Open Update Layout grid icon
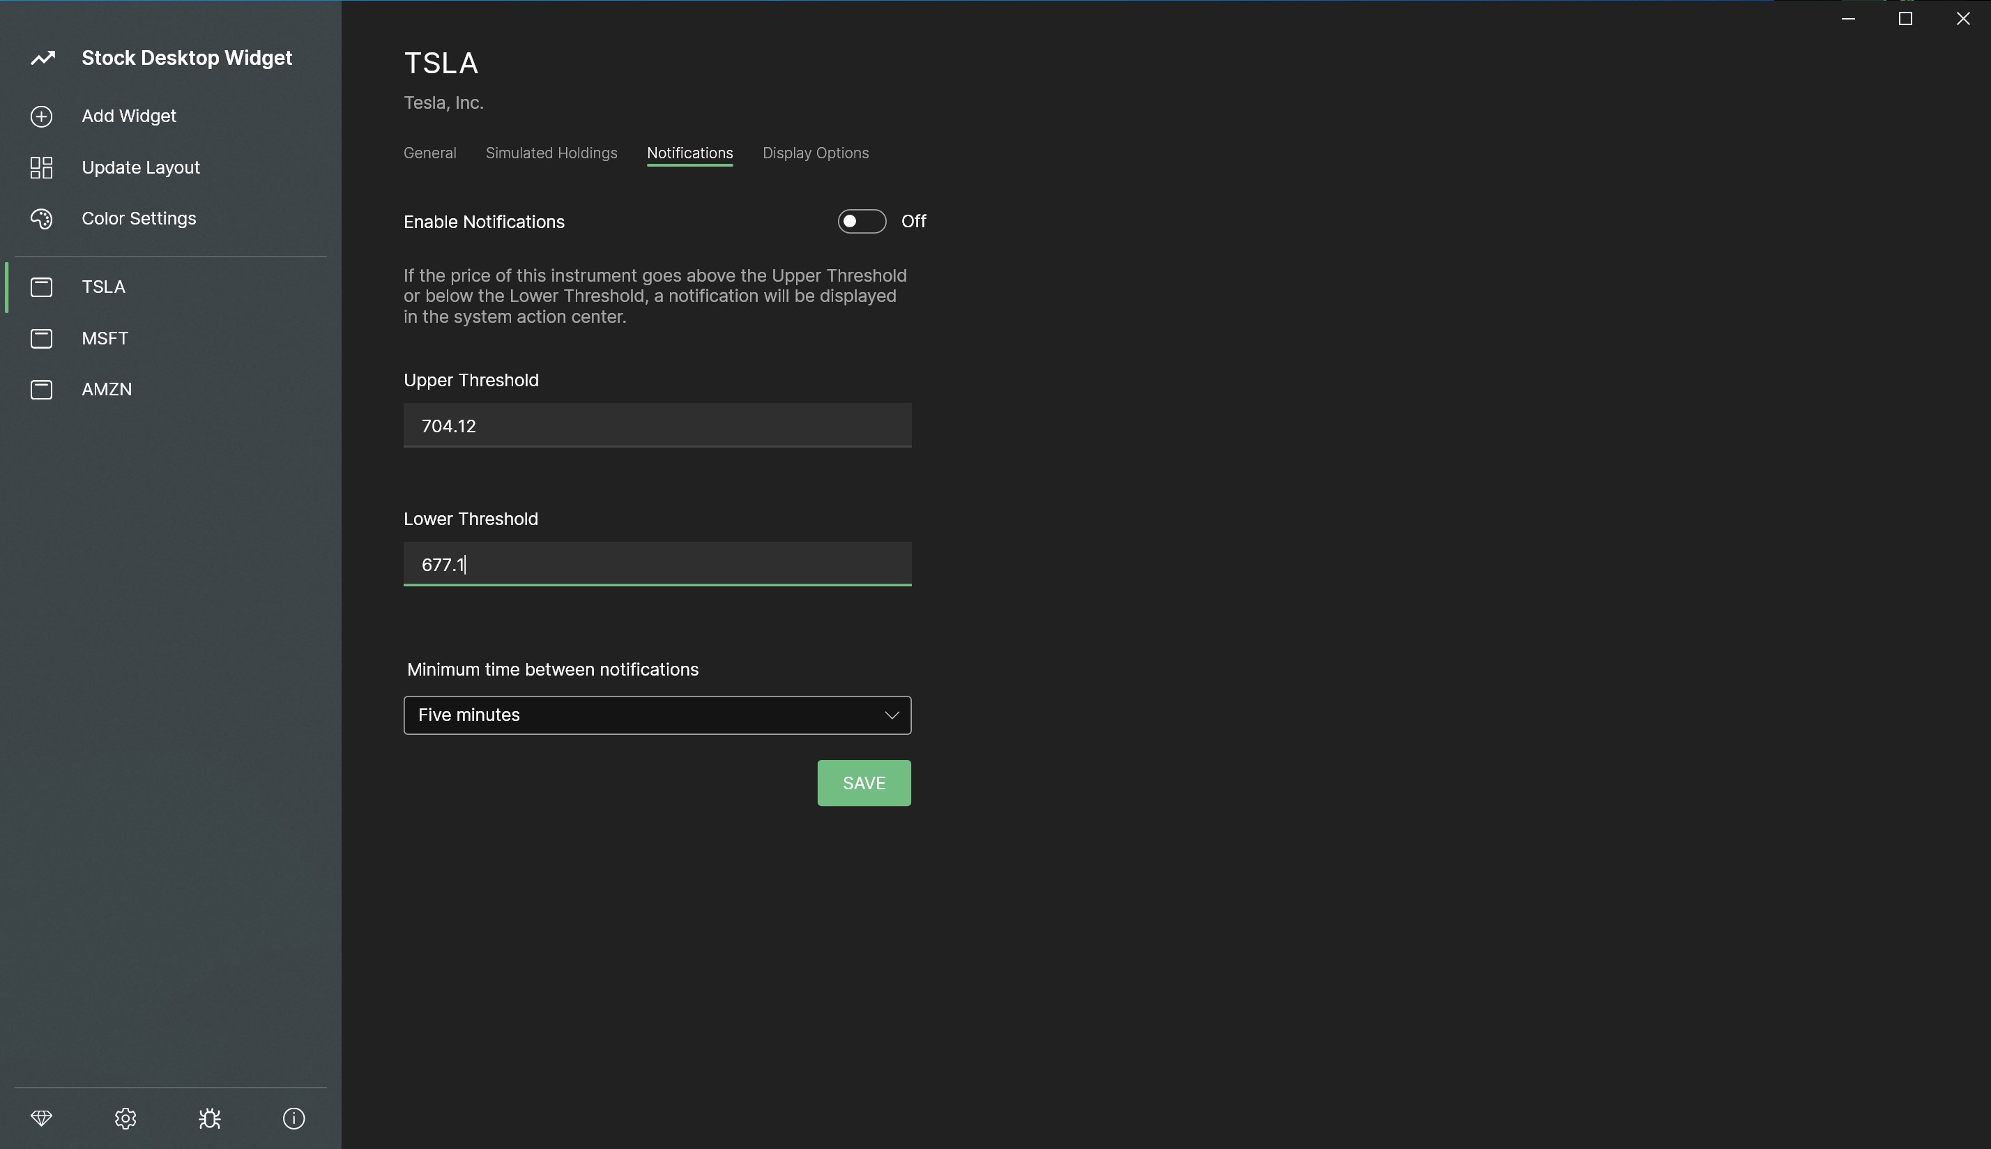The width and height of the screenshot is (1991, 1149). click(x=42, y=167)
